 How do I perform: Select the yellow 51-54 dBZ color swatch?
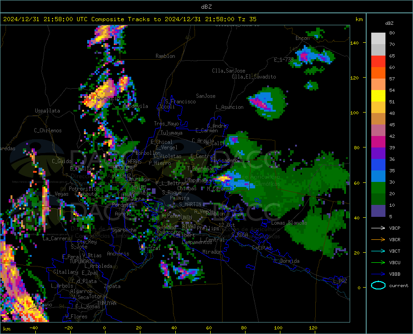coord(378,96)
